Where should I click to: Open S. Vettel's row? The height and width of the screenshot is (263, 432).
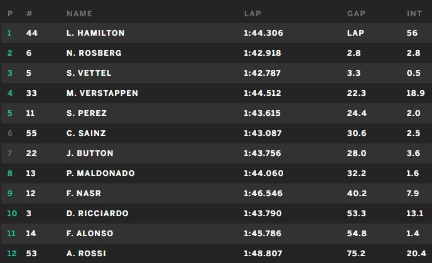pyautogui.click(x=89, y=73)
